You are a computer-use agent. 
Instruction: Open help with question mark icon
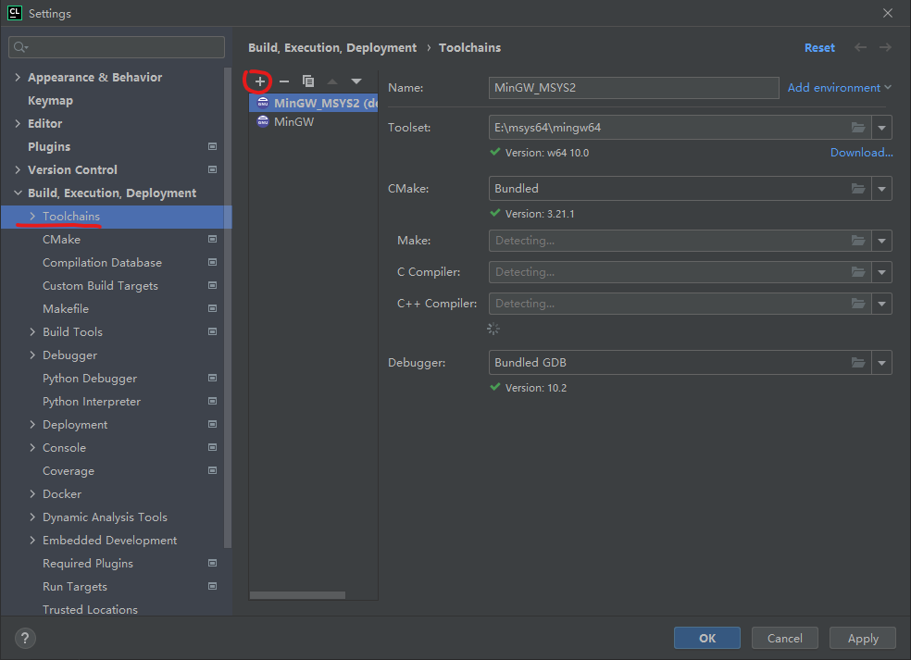[x=25, y=639]
